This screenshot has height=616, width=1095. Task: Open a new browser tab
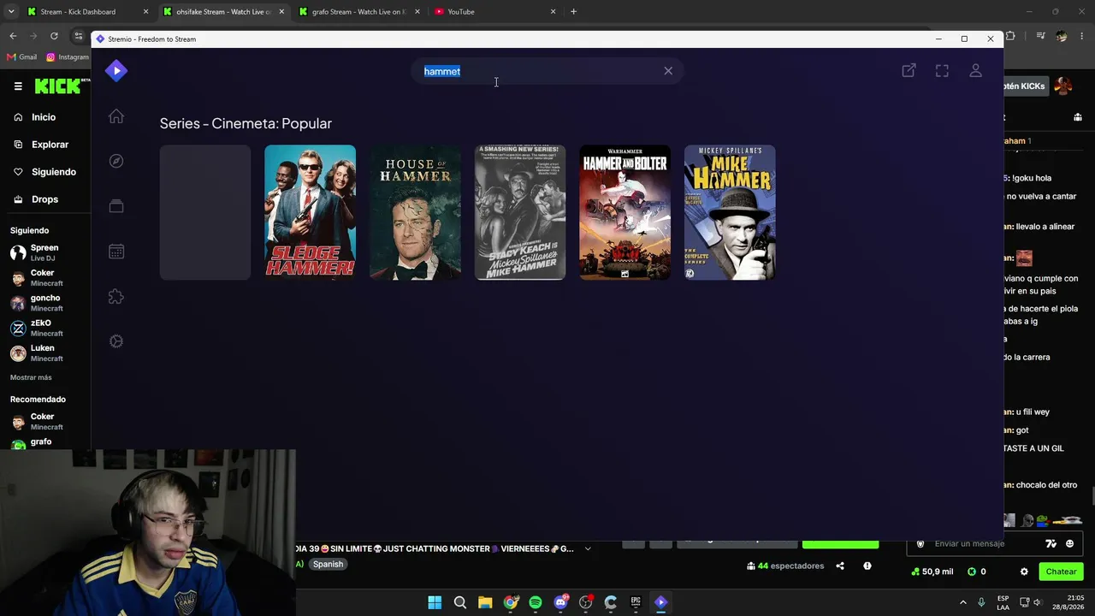click(x=573, y=12)
